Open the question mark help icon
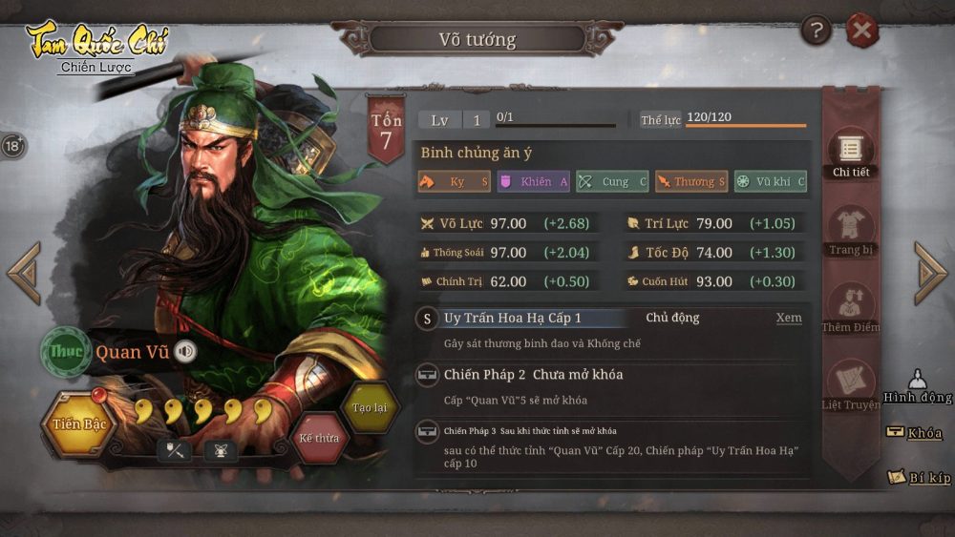This screenshot has width=955, height=537. click(817, 30)
